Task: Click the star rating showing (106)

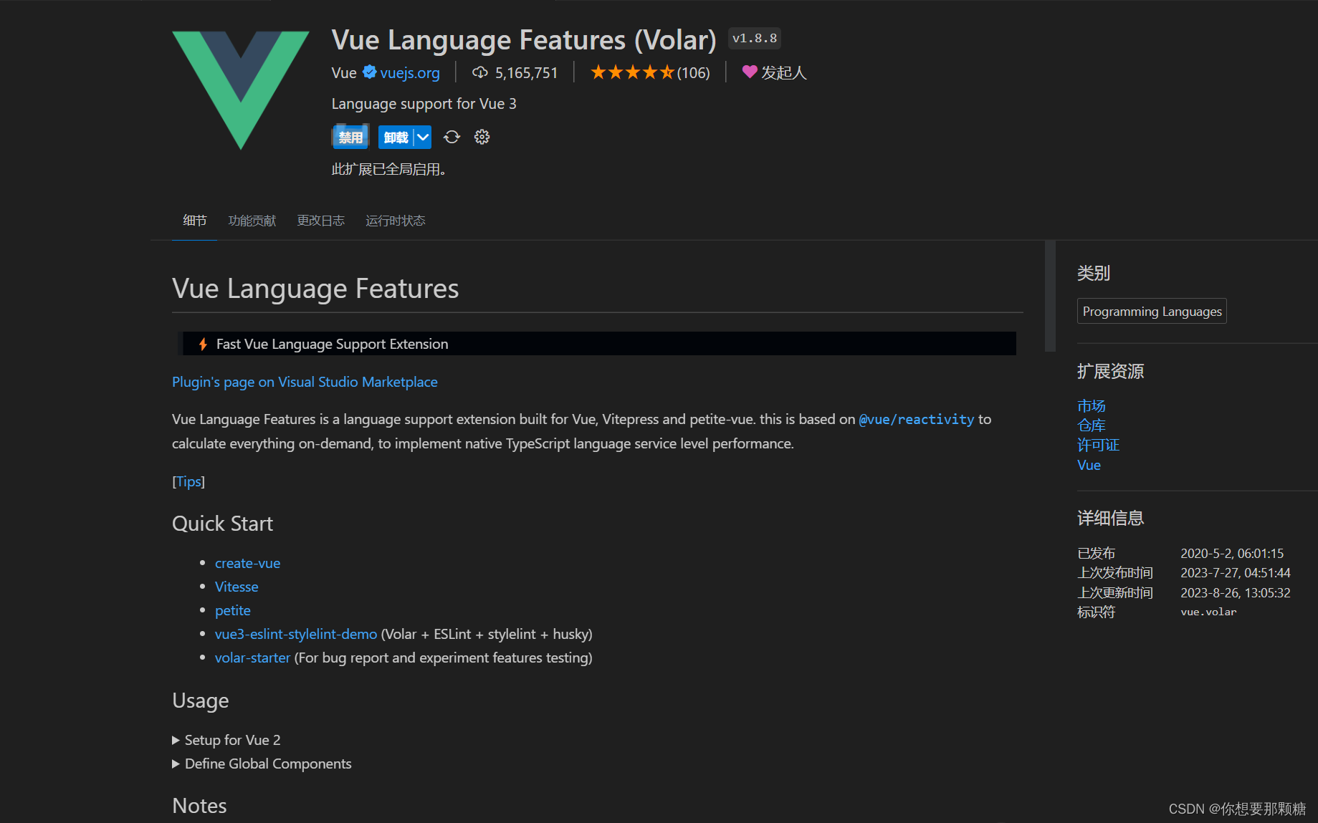Action: click(649, 72)
